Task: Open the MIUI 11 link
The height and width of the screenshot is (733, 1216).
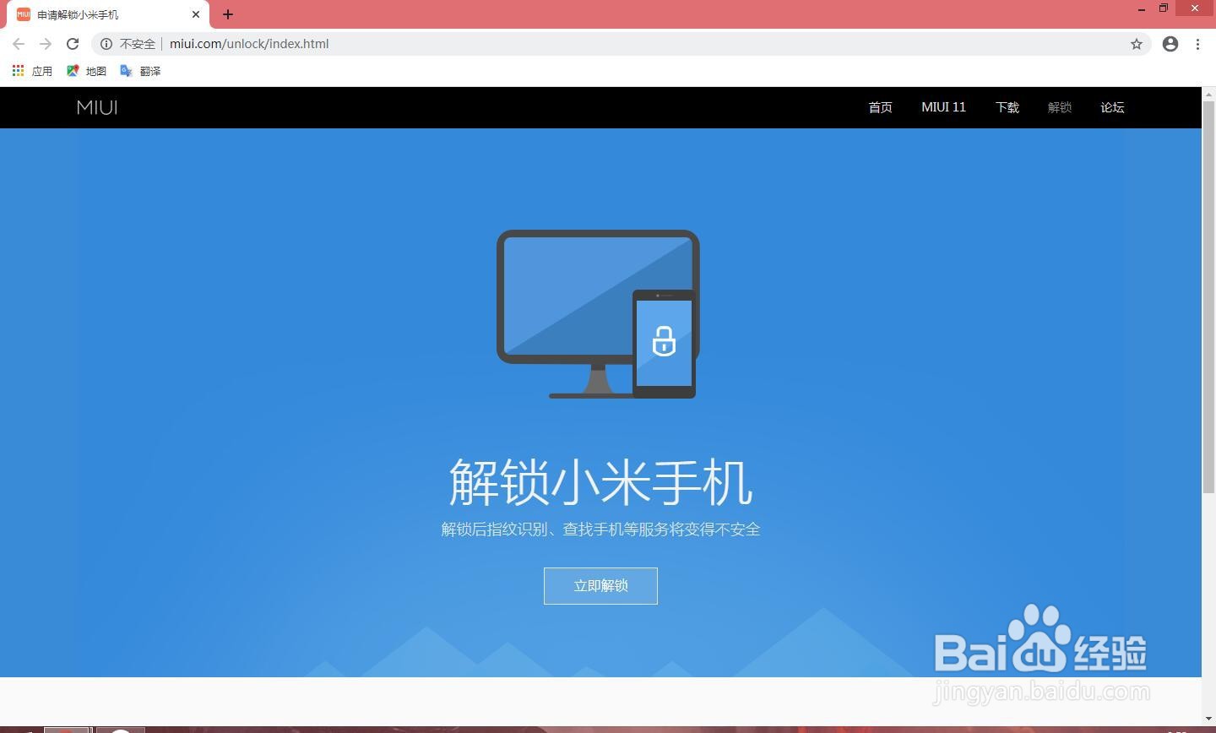Action: (943, 107)
